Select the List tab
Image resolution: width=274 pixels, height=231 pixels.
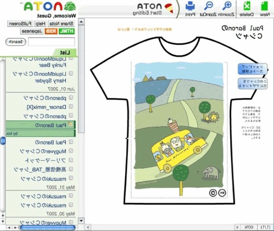click(65, 53)
